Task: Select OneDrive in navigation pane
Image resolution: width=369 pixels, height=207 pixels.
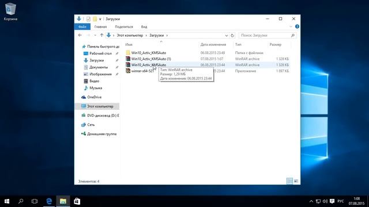Action: [x=94, y=97]
